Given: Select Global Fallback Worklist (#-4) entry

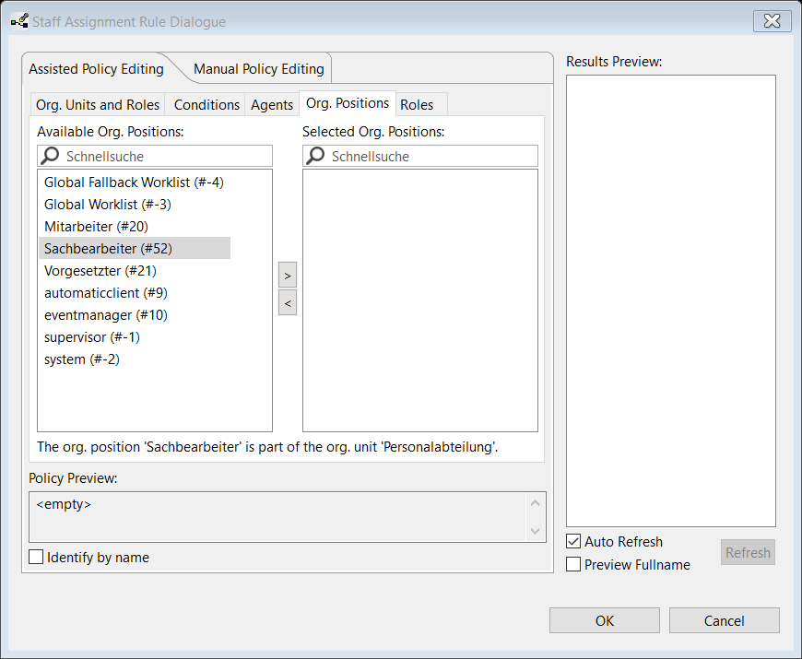Looking at the screenshot, I should coord(134,182).
